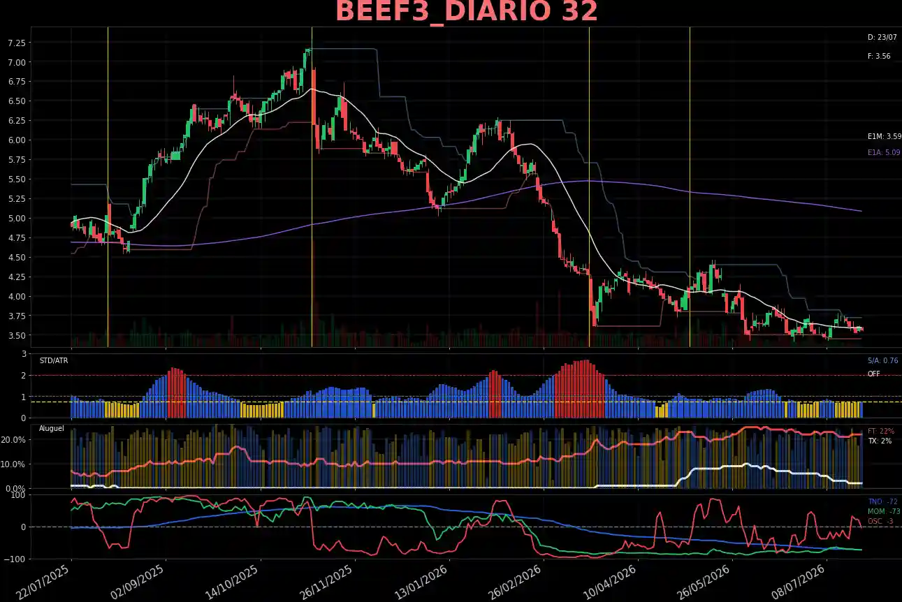Click the 'MOM: -73' indicator label
This screenshot has width=902, height=602.
(x=884, y=511)
